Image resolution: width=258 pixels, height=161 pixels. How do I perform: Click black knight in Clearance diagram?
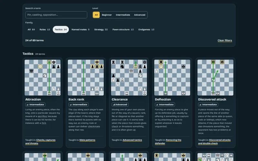point(122,66)
